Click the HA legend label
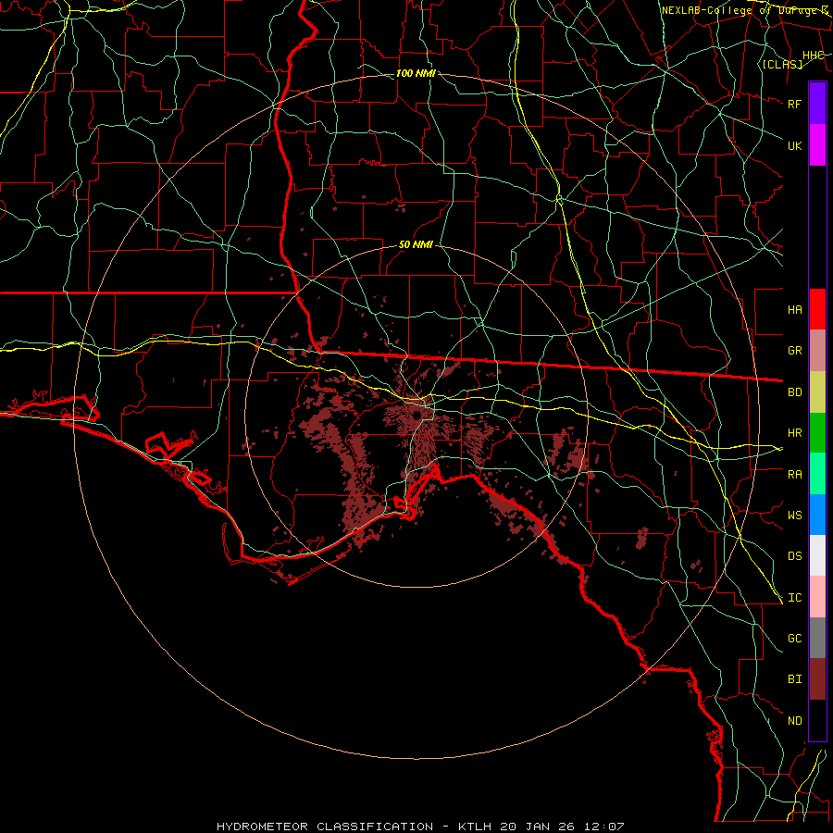The width and height of the screenshot is (833, 833). (794, 309)
